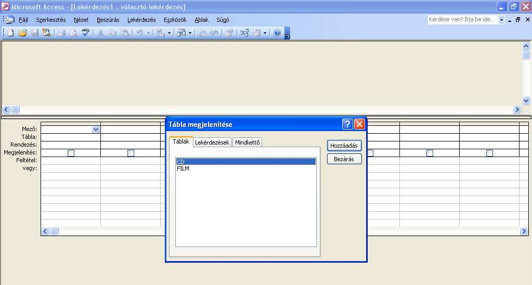532x285 pixels.
Task: Click the design grid scroll left arrow
Action: [45, 231]
